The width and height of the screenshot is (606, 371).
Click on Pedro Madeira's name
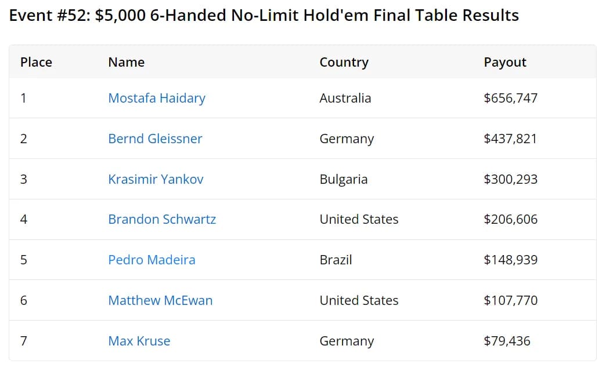pos(151,260)
